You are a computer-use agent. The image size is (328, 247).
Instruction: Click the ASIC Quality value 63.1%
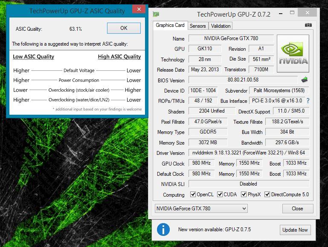tap(75, 29)
